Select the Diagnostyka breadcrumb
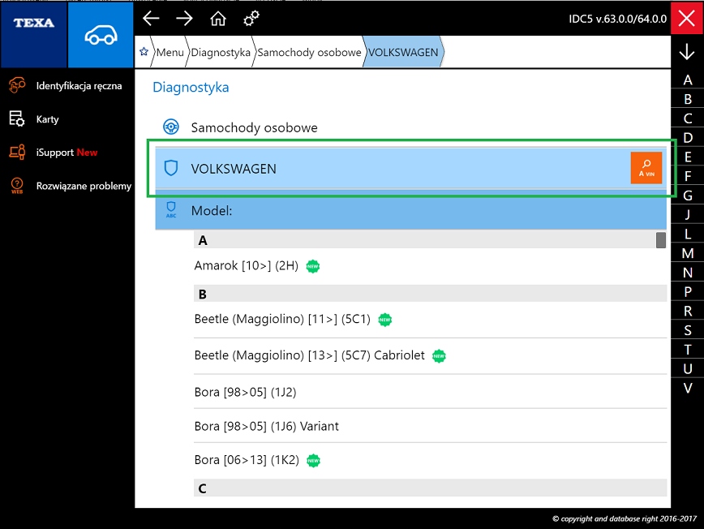Image resolution: width=704 pixels, height=529 pixels. tap(220, 52)
